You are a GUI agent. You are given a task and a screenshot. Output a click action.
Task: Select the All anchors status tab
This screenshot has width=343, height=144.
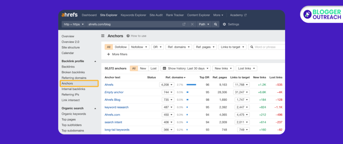tap(134, 68)
